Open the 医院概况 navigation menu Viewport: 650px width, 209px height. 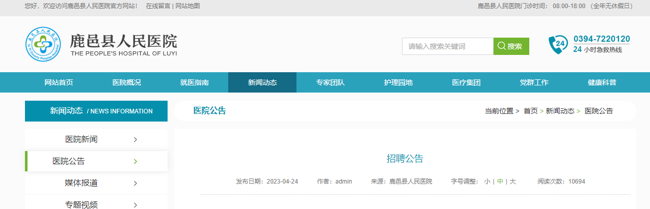127,82
